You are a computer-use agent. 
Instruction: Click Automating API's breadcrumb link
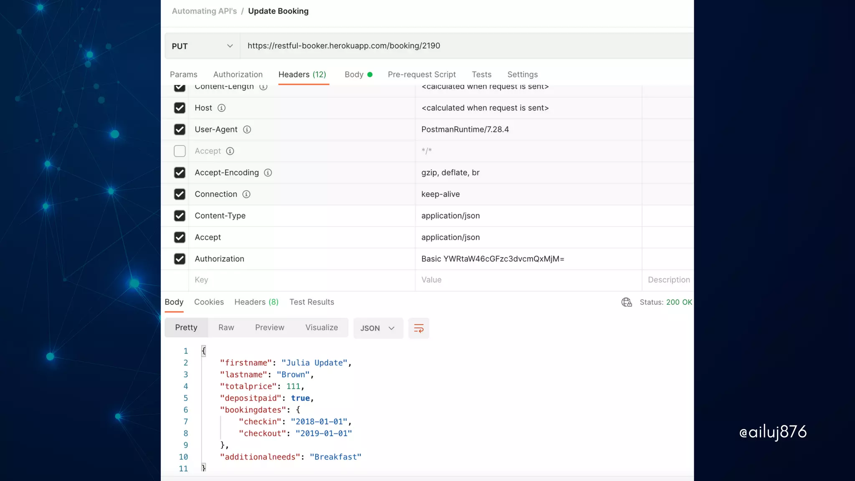(x=204, y=11)
